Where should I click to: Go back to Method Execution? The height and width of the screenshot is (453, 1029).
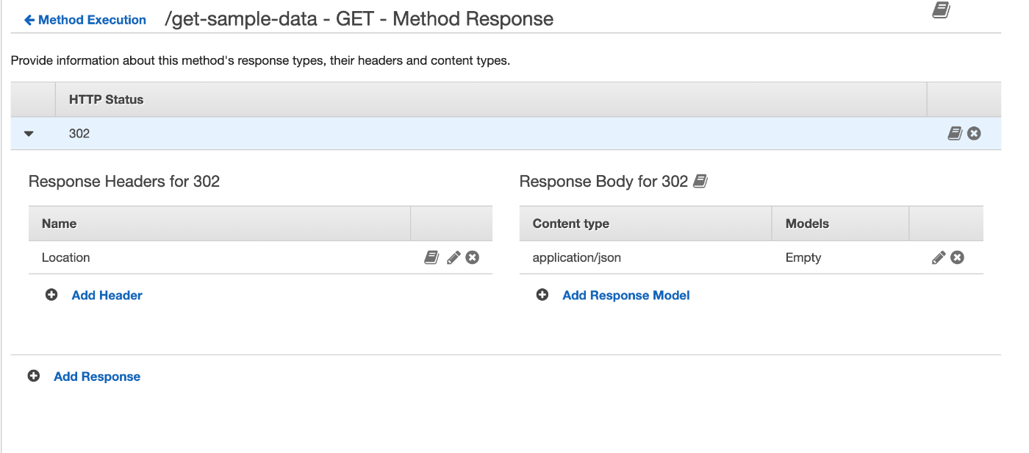(x=85, y=20)
